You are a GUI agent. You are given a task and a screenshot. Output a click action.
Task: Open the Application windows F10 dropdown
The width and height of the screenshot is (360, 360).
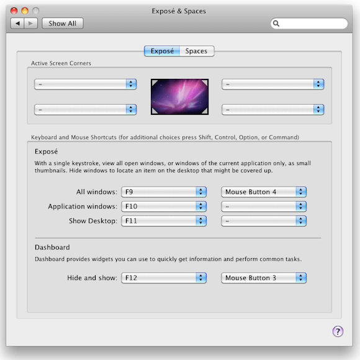(164, 207)
